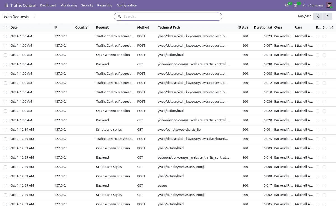The image size is (336, 210).
Task: Open the apps grid home menu
Action: click(6, 5)
